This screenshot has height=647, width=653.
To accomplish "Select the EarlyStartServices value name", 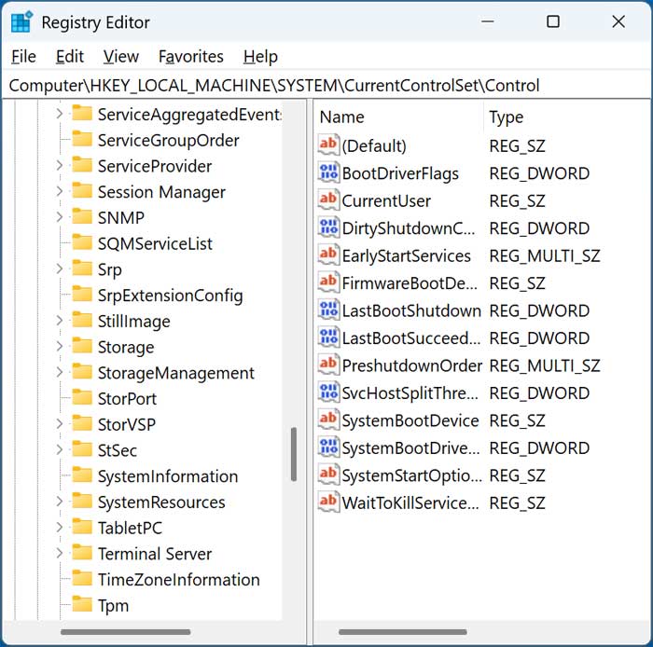I will pyautogui.click(x=406, y=256).
